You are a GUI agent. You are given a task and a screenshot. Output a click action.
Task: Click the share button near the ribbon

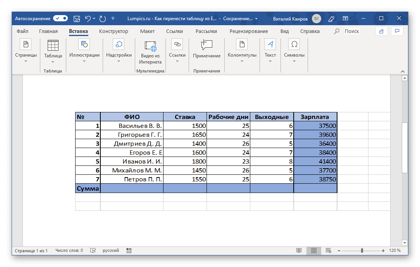pyautogui.click(x=381, y=31)
